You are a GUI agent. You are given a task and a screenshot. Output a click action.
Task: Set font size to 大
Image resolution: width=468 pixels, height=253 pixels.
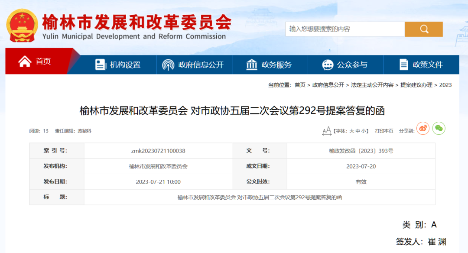pyautogui.click(x=352, y=131)
